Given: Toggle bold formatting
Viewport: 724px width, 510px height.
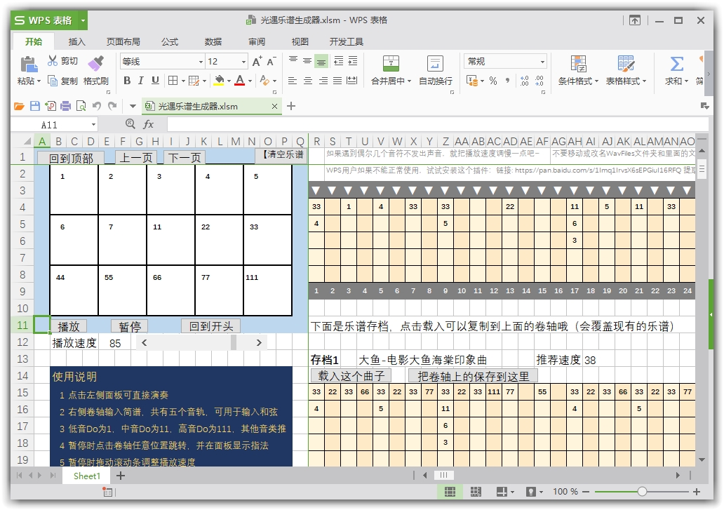Looking at the screenshot, I should click(x=127, y=80).
